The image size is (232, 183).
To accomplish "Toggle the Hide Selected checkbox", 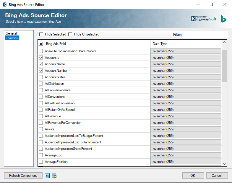I will pyautogui.click(x=41, y=34).
